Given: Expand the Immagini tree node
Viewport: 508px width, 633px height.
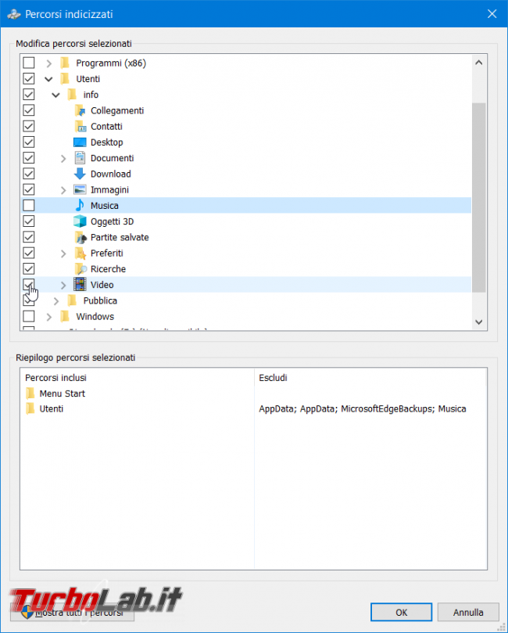Looking at the screenshot, I should (x=63, y=189).
